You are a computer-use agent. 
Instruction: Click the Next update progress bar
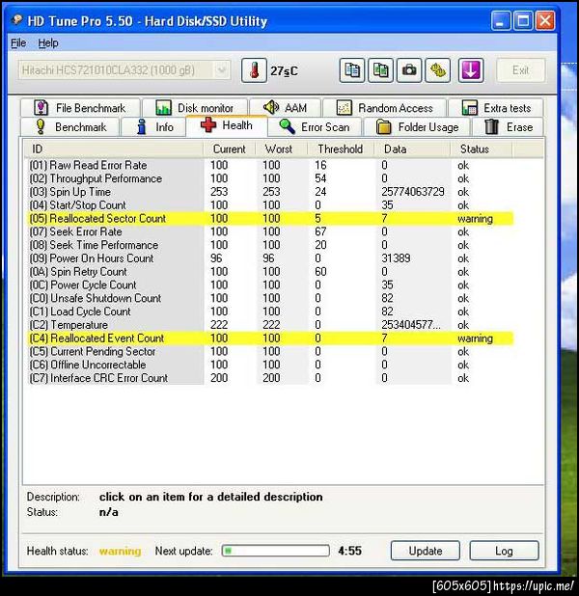point(276,551)
